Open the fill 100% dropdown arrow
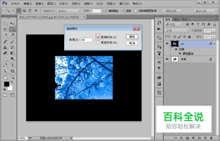220x141 pixels. point(214,37)
